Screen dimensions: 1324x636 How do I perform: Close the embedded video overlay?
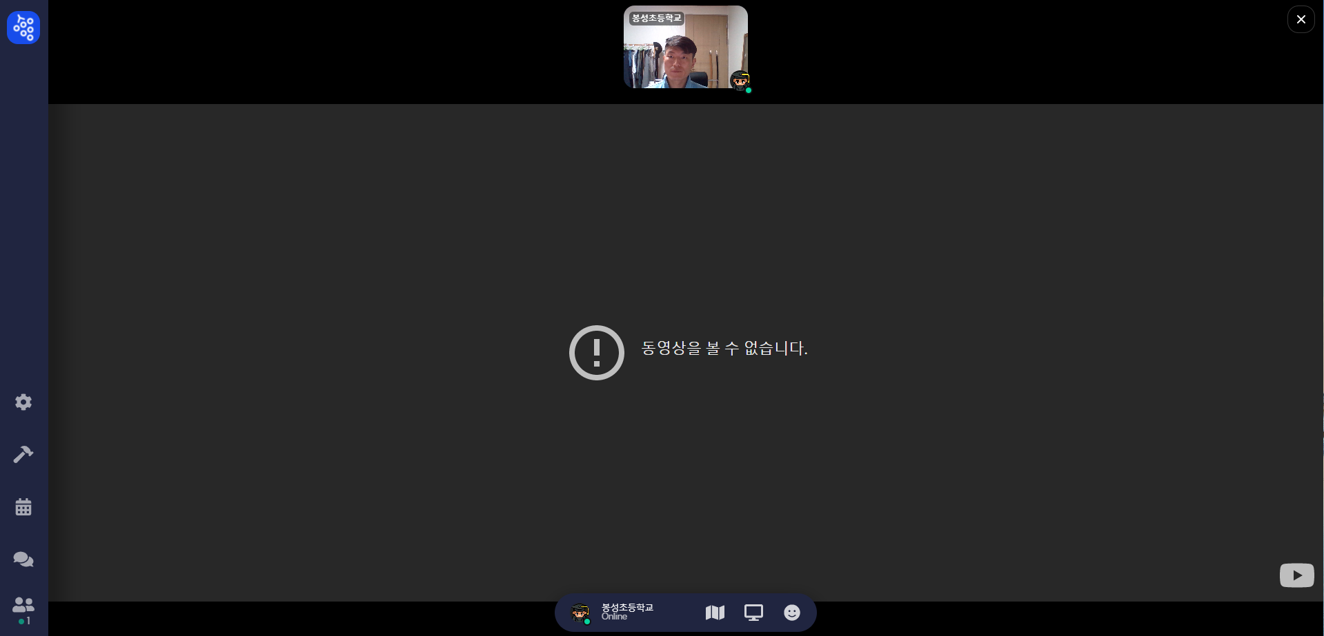(1301, 19)
